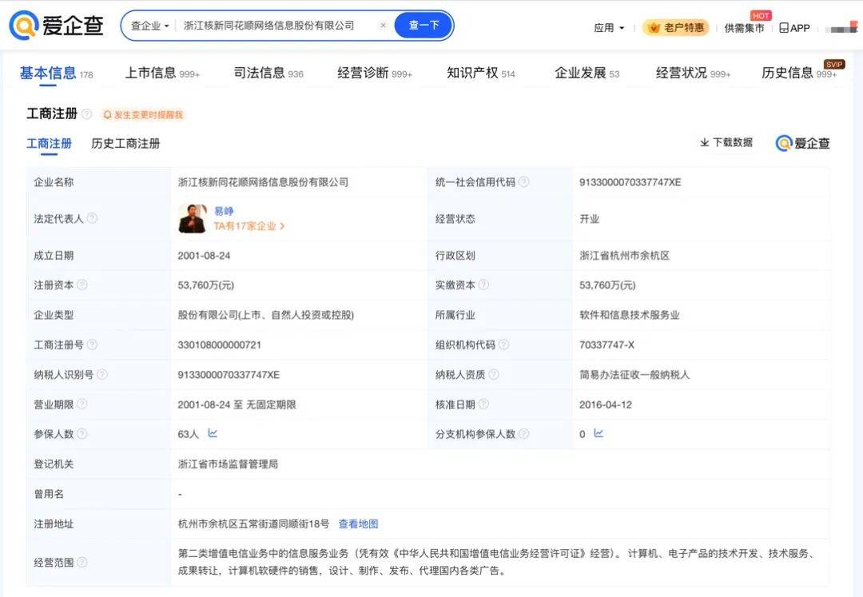This screenshot has height=597, width=863.
Task: Click the APP download icon
Action: pos(785,27)
